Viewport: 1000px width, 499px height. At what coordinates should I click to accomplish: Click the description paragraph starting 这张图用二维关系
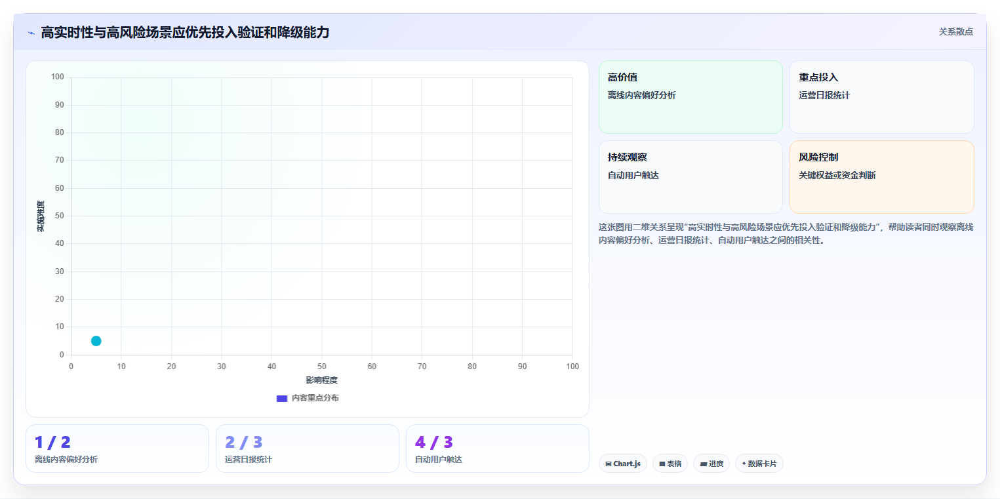point(786,233)
